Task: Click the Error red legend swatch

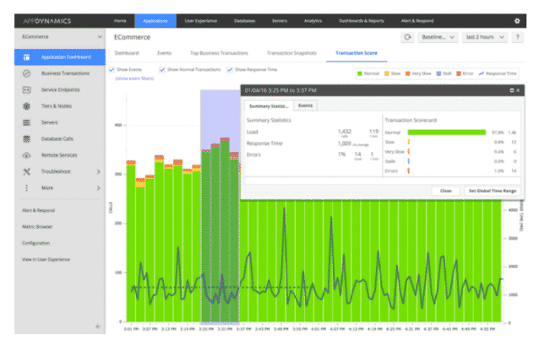Action: [x=459, y=73]
